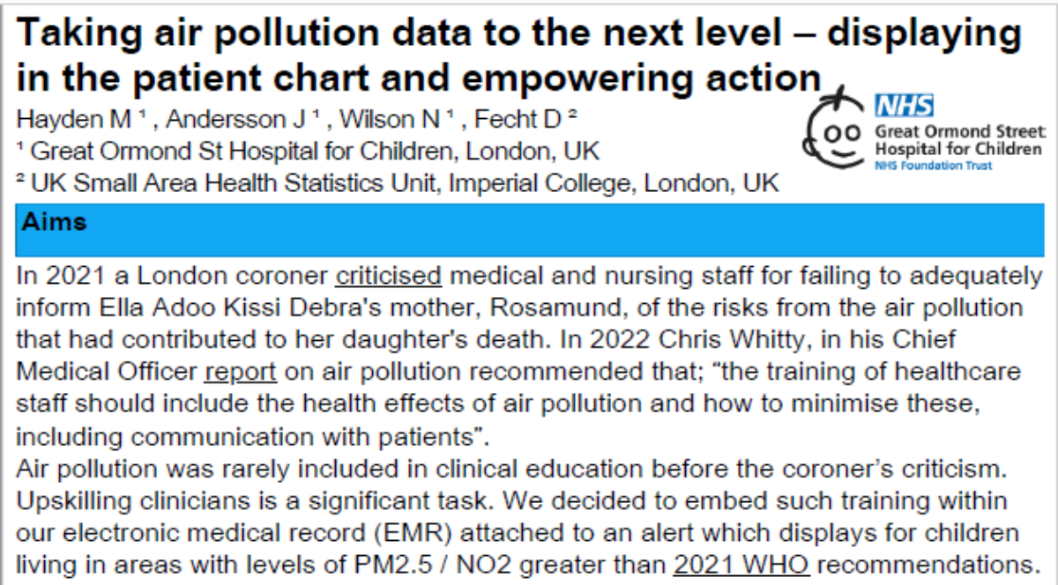Follow the "report" link on air pollution
This screenshot has width=1058, height=585.
coord(241,372)
